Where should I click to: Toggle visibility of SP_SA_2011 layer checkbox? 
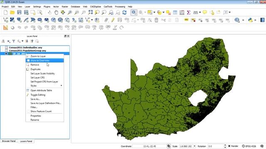[6, 53]
